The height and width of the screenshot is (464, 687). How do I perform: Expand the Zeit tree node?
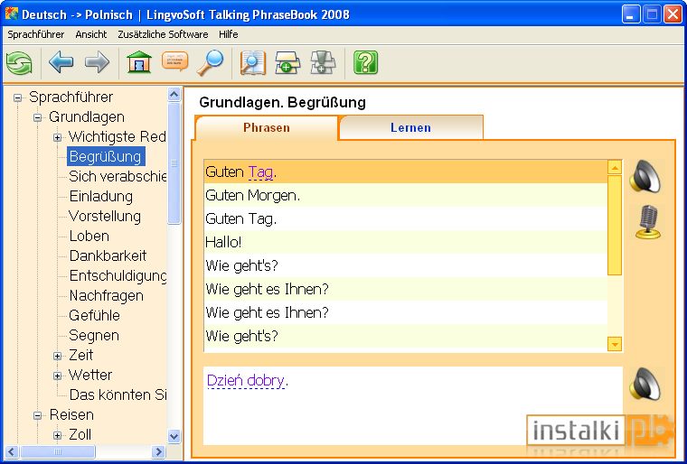57,356
